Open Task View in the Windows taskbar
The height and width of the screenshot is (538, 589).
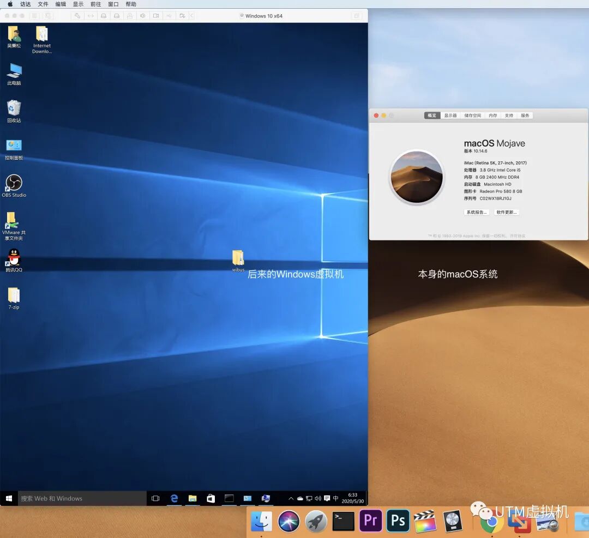(155, 498)
